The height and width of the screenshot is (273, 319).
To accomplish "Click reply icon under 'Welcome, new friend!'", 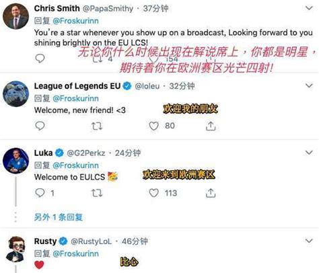I will (40, 126).
